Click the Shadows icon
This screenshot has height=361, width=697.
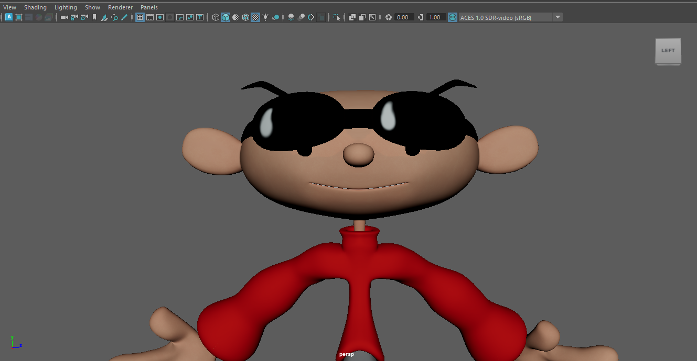tap(275, 17)
